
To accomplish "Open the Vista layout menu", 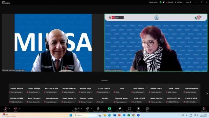I will 189,2.
